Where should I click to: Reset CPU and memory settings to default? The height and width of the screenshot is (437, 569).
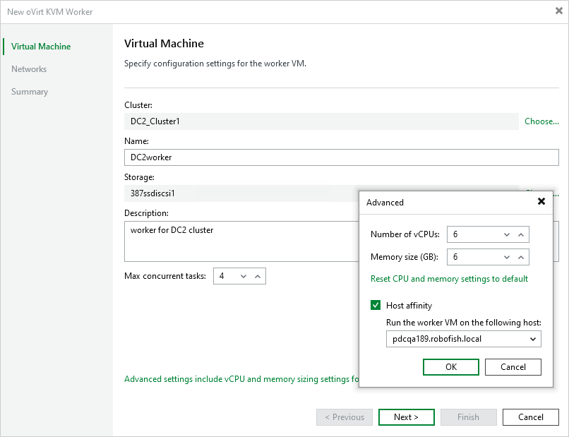click(449, 279)
